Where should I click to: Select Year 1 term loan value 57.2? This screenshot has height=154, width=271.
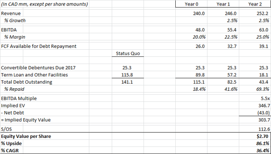point(232,75)
